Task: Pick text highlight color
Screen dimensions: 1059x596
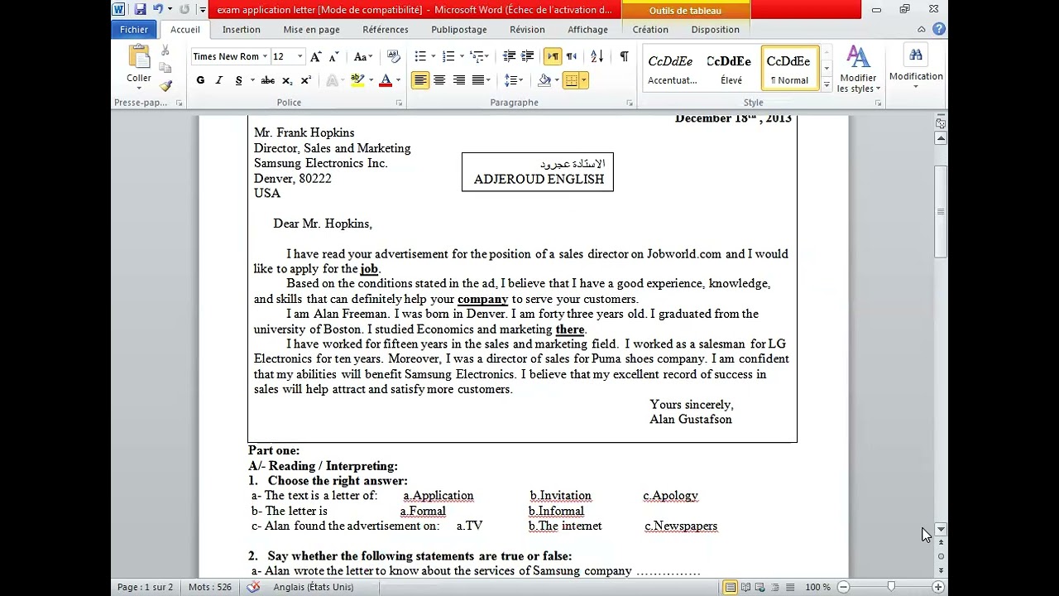Action: click(x=357, y=80)
